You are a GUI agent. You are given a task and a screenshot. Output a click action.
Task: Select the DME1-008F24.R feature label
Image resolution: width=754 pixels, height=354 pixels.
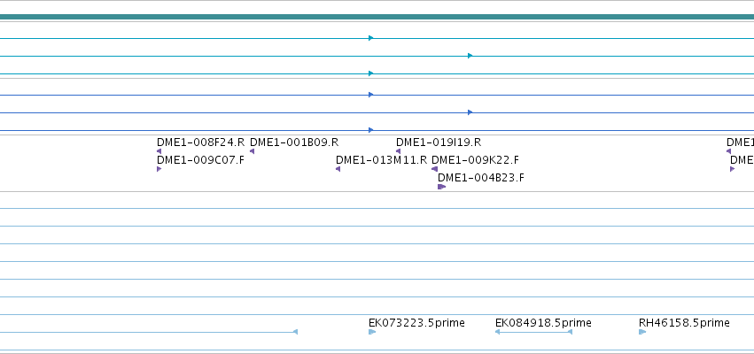200,142
